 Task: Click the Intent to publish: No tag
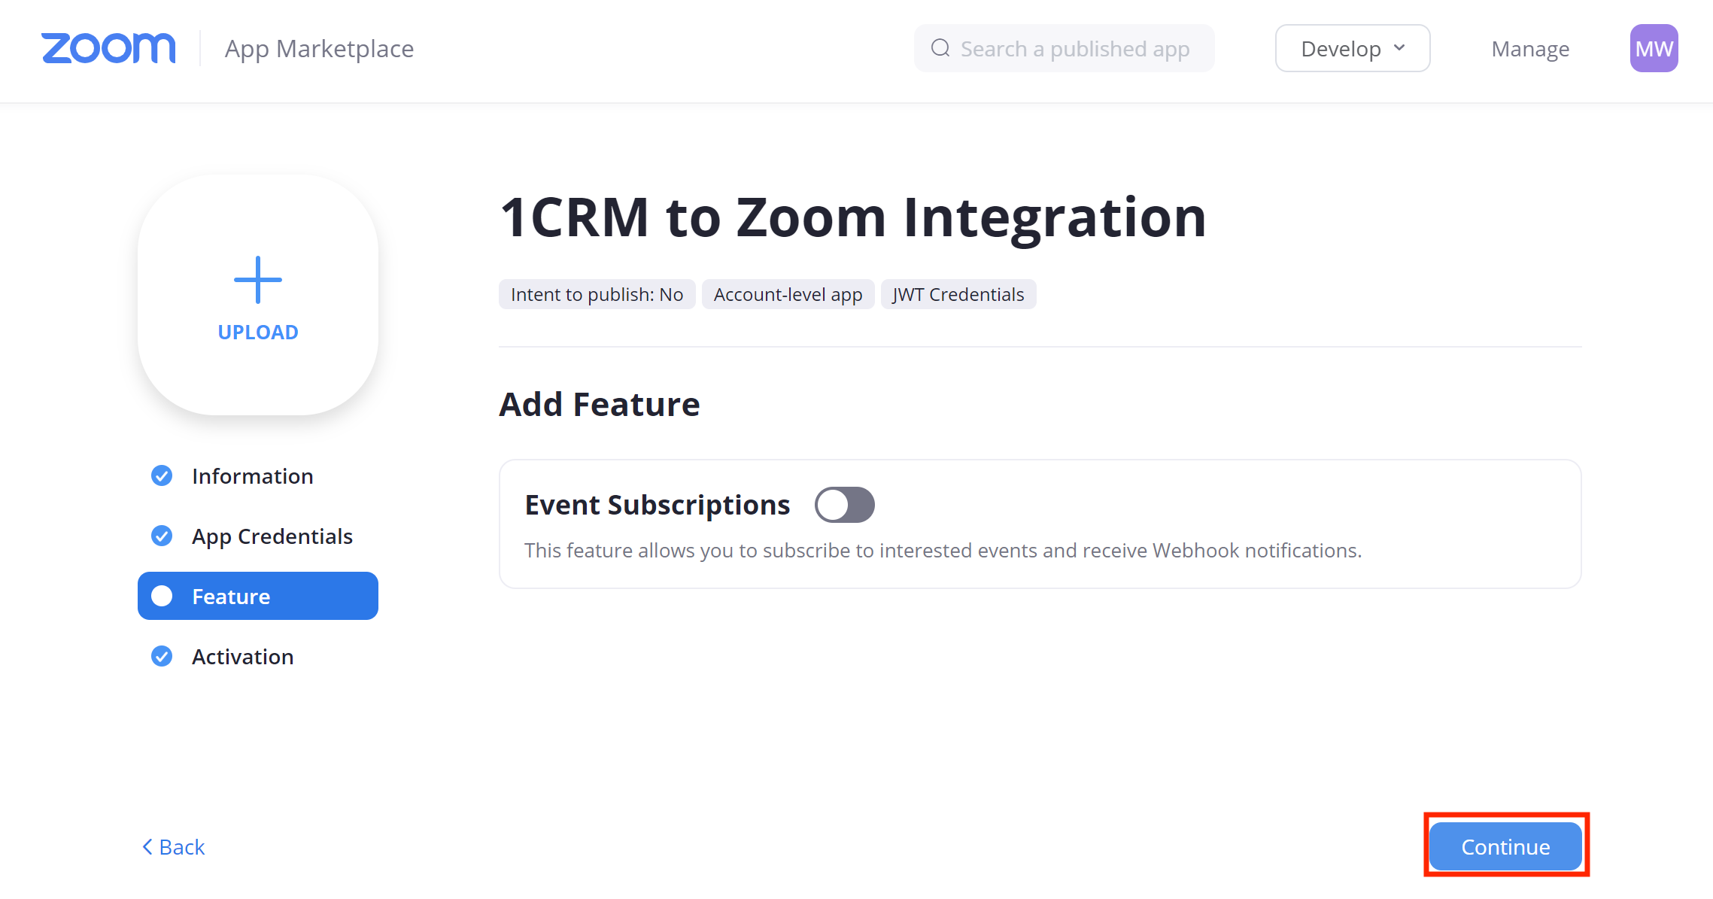tap(597, 294)
